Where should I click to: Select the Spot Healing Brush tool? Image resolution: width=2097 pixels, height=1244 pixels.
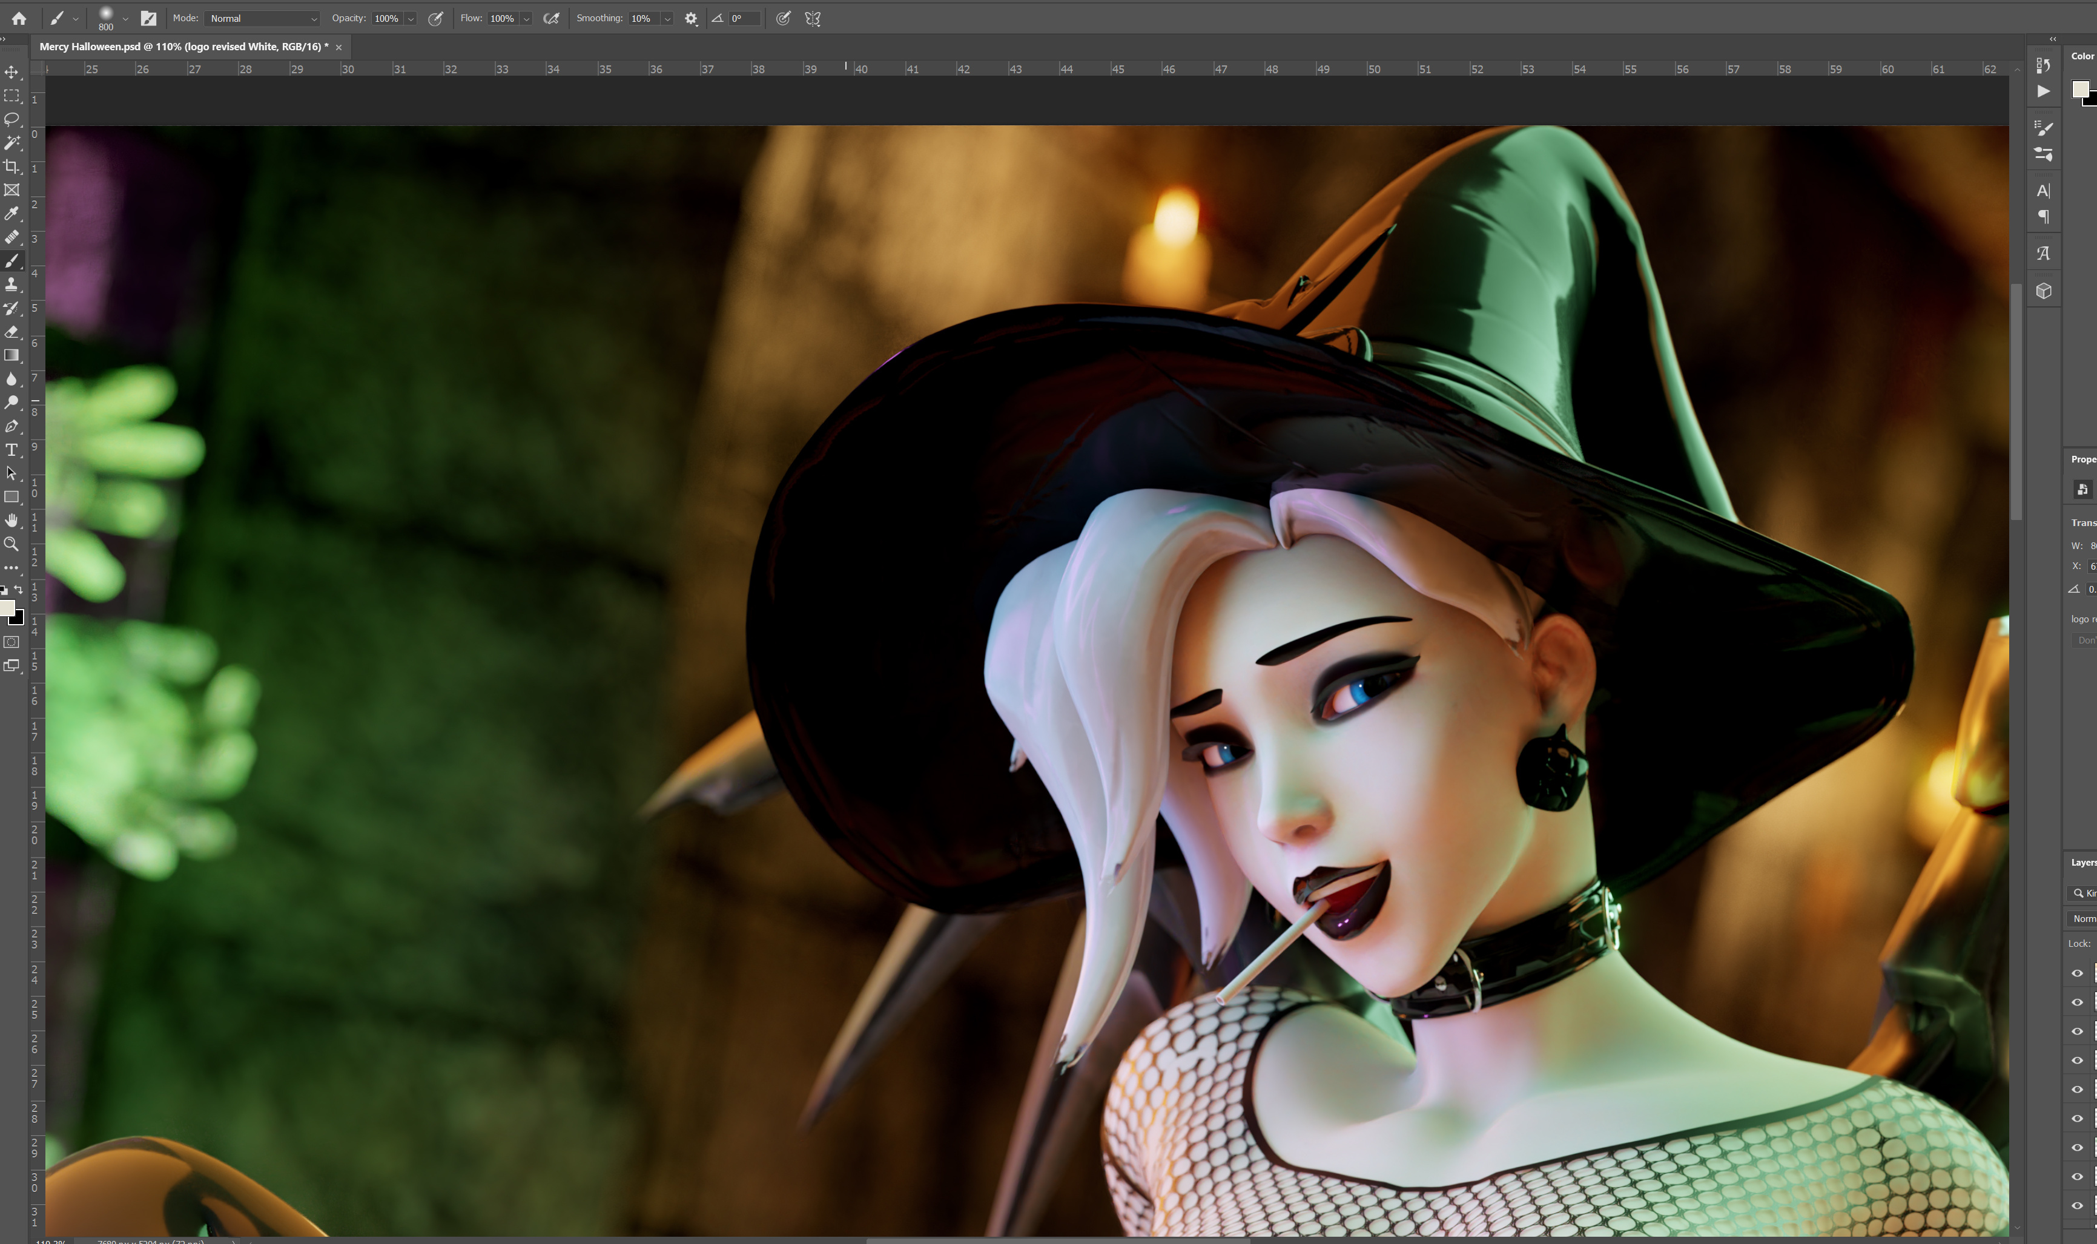click(x=12, y=237)
